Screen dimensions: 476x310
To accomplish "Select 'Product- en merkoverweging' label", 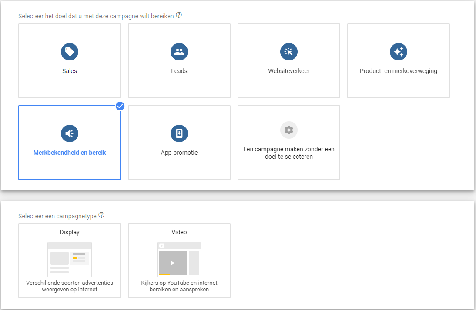I will [399, 71].
